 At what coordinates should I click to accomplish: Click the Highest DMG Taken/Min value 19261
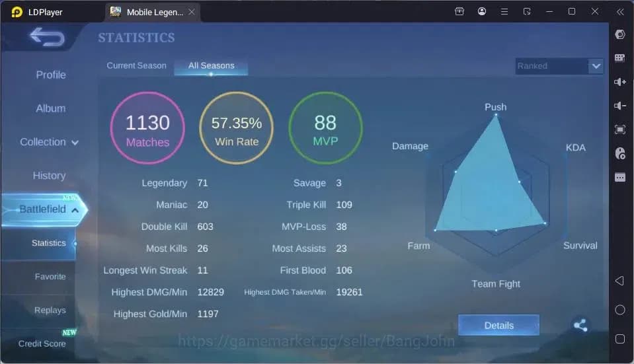coord(349,292)
